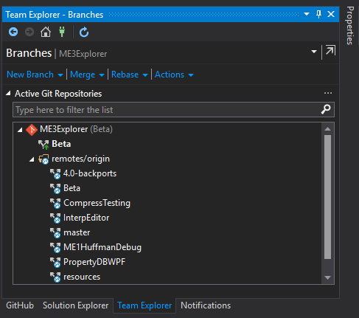
Task: Go back with the blue Back arrow
Action: pyautogui.click(x=13, y=32)
